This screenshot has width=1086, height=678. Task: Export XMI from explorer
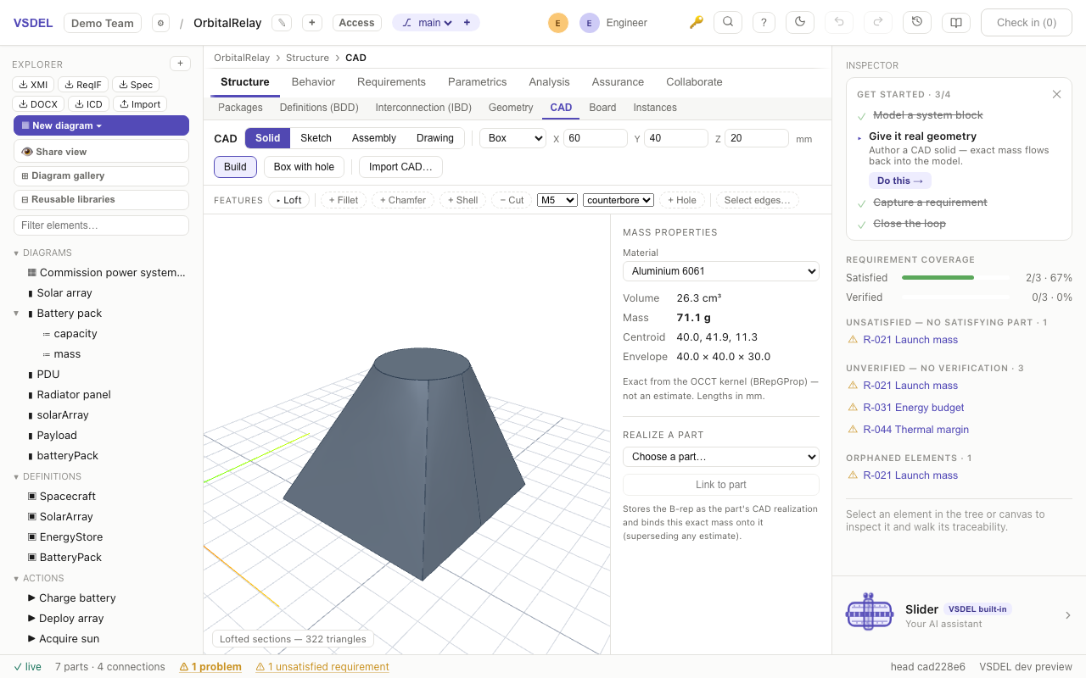click(34, 84)
